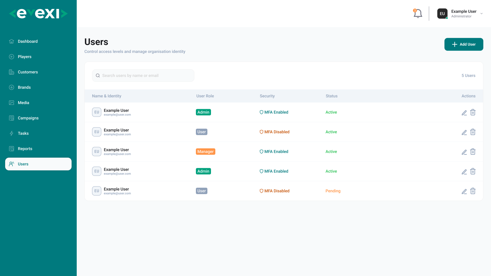This screenshot has height=276, width=491.
Task: Open the Campaigns menu item
Action: click(38, 118)
